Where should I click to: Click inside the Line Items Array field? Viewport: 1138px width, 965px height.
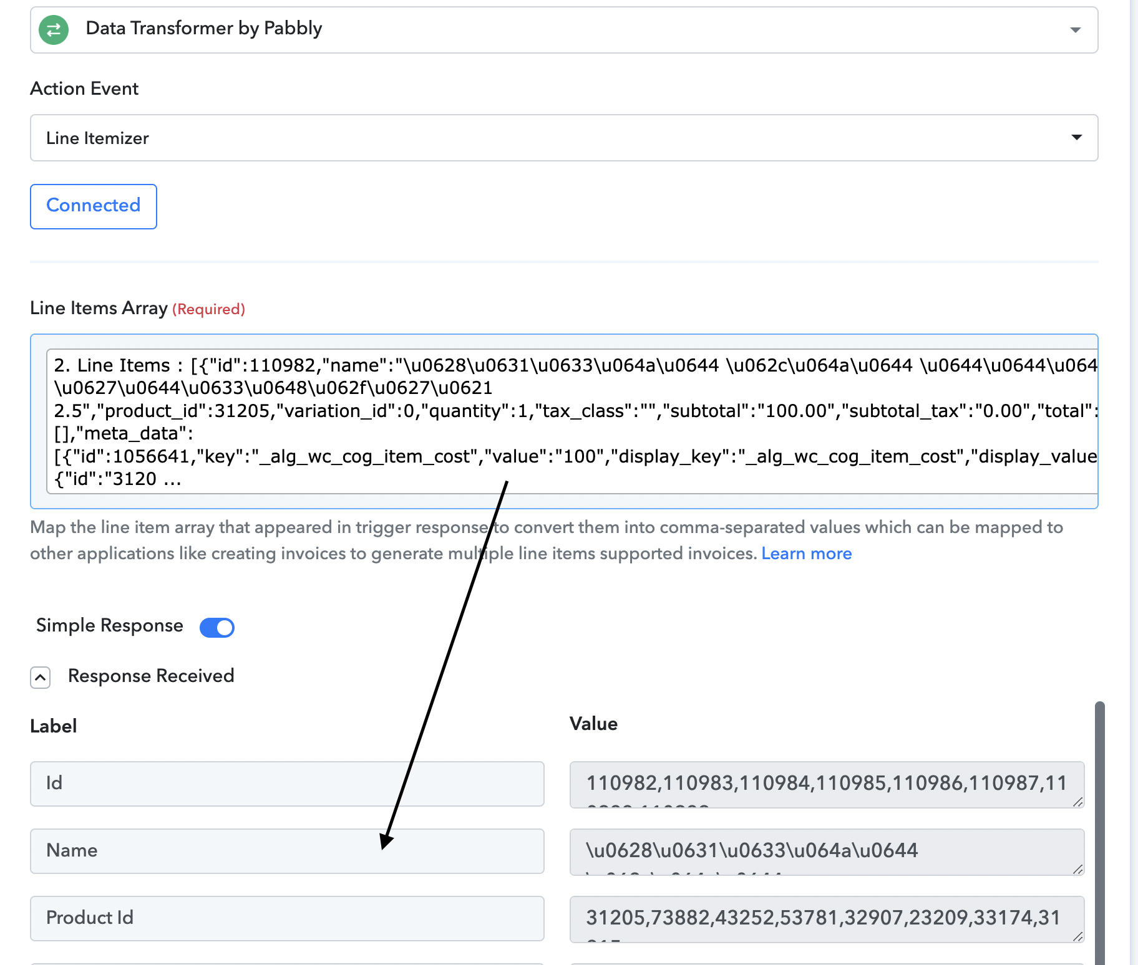pos(564,421)
